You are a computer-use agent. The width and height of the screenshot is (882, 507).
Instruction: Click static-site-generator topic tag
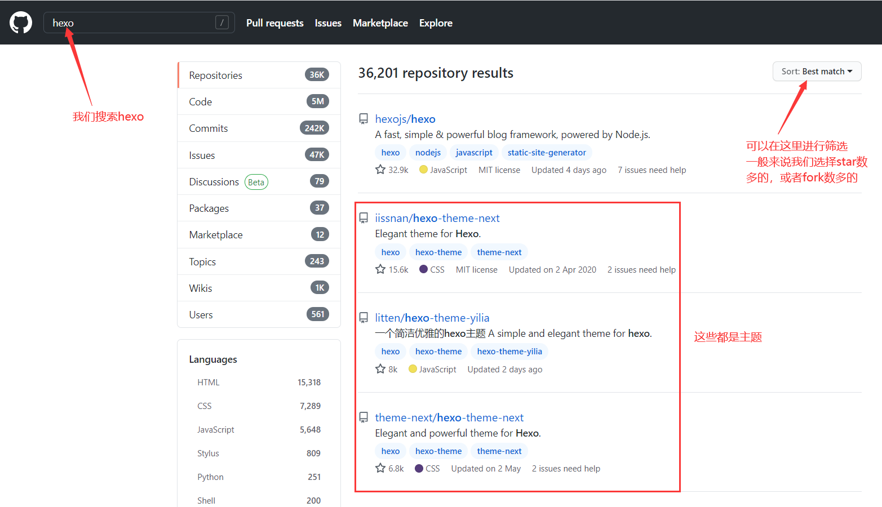547,153
